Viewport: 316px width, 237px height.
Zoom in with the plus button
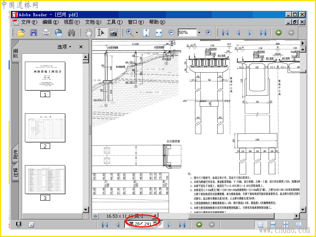click(209, 32)
